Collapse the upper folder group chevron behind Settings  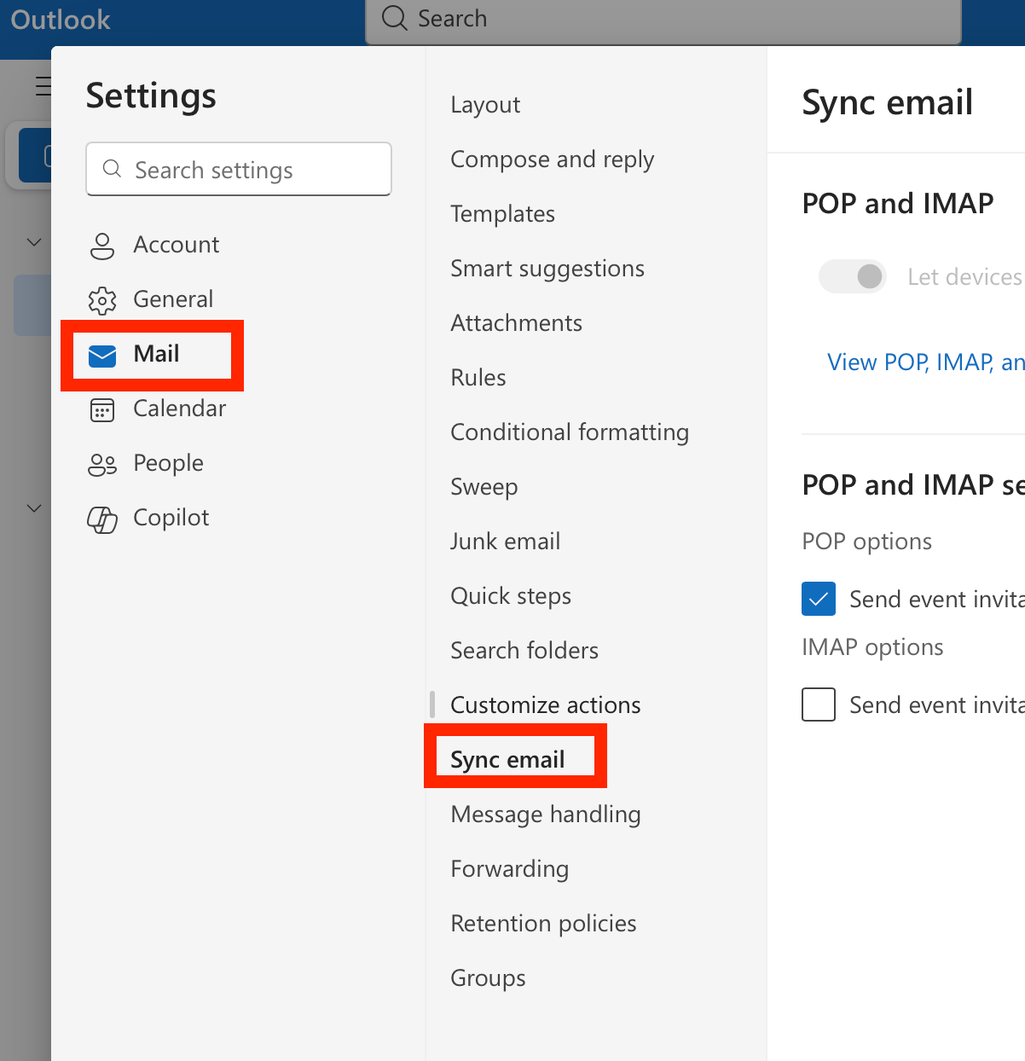click(34, 242)
